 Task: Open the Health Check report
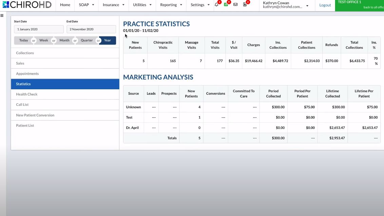(x=65, y=94)
